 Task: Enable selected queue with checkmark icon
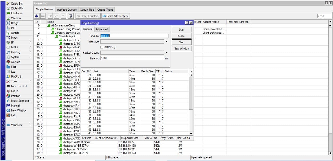[x=50, y=16]
